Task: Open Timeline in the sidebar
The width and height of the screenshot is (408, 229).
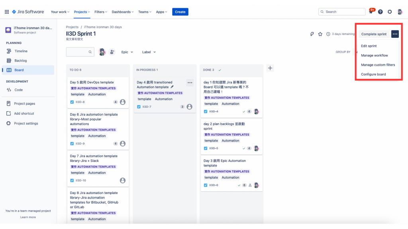Action: tap(28, 51)
